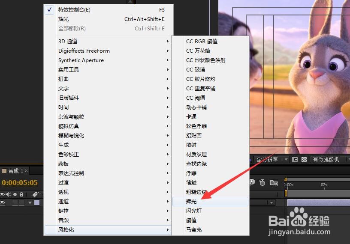
Task: Choose 闪光灯 effect from submenu
Action: tap(210, 211)
